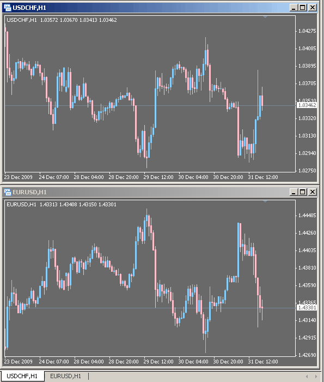Click the EURUSD chart shift triangle marker

265,201
